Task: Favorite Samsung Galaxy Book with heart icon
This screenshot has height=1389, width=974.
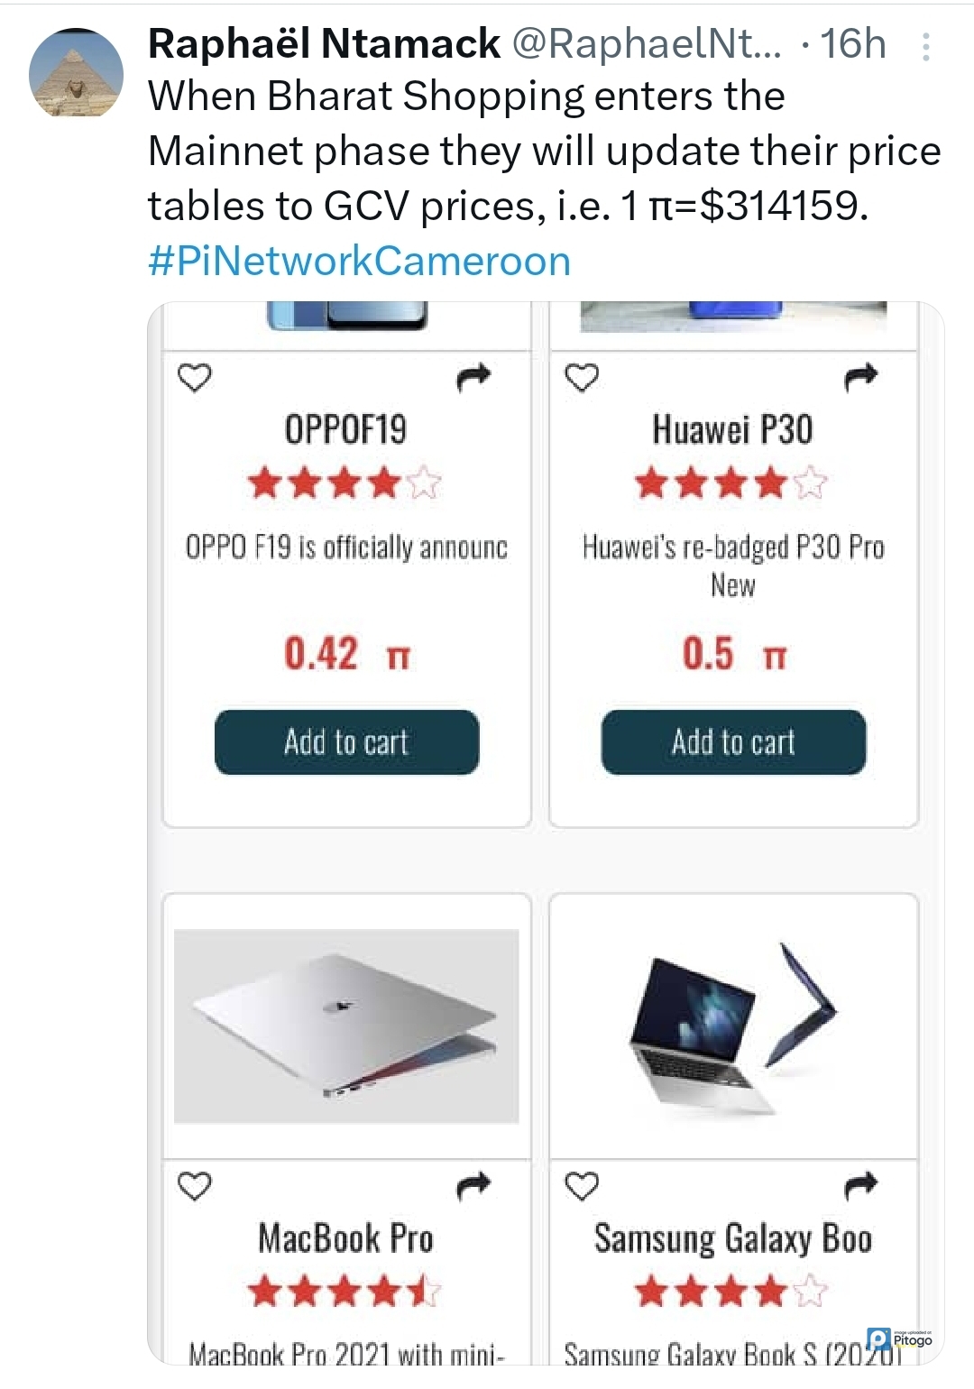Action: coord(582,1185)
